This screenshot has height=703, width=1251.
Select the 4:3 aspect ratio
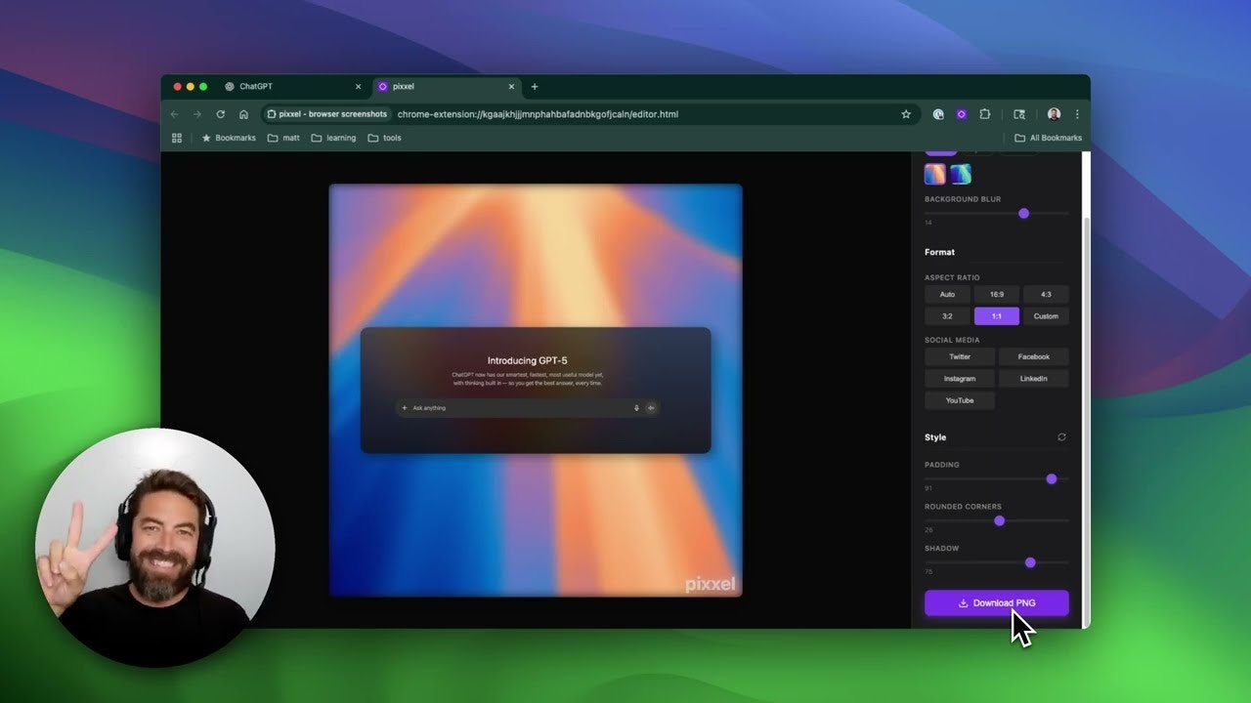tap(1046, 294)
